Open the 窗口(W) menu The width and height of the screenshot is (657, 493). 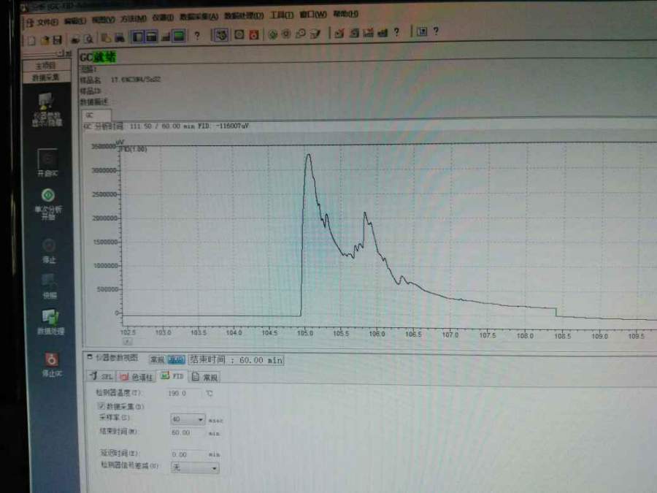tap(313, 15)
